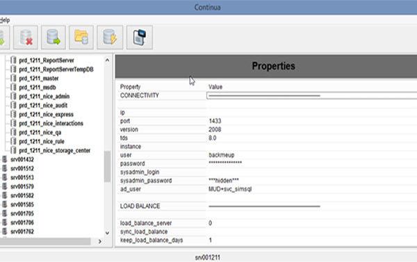Click the CONNECTIVITY value field
The height and width of the screenshot is (262, 417).
[x=311, y=95]
